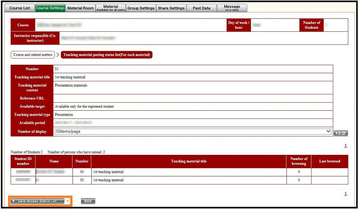Click Save Access Status List button
This screenshot has height=209, width=358.
pos(38,201)
